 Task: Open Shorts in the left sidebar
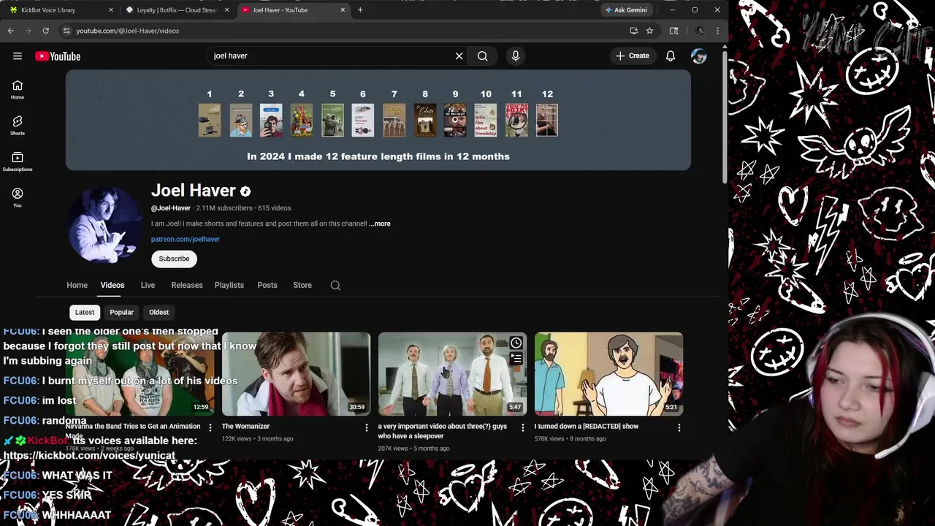point(18,126)
